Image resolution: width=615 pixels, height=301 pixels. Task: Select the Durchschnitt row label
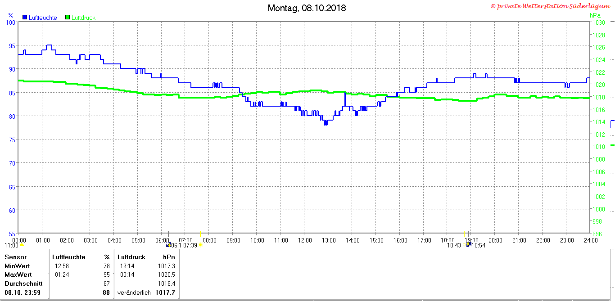tap(23, 283)
